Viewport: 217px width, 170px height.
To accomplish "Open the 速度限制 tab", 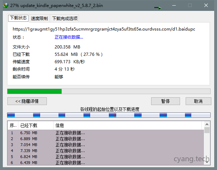I will [x=39, y=18].
